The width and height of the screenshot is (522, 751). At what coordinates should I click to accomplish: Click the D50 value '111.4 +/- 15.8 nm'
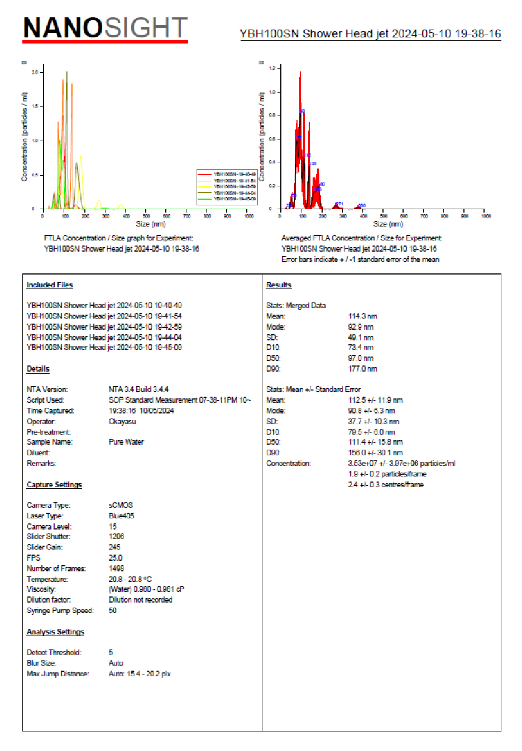coord(375,442)
